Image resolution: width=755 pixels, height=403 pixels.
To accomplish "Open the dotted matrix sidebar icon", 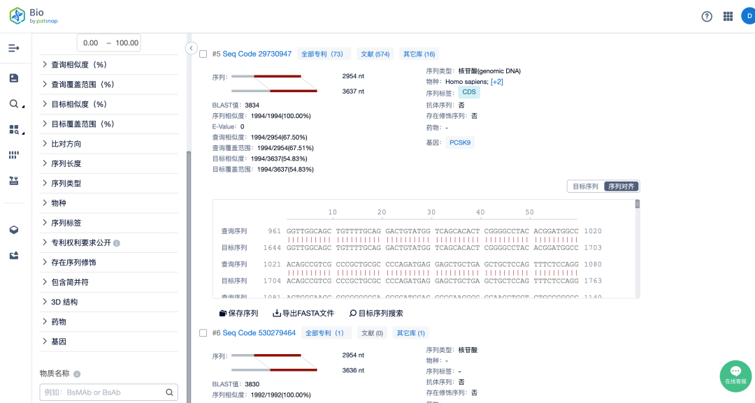I will [x=14, y=155].
